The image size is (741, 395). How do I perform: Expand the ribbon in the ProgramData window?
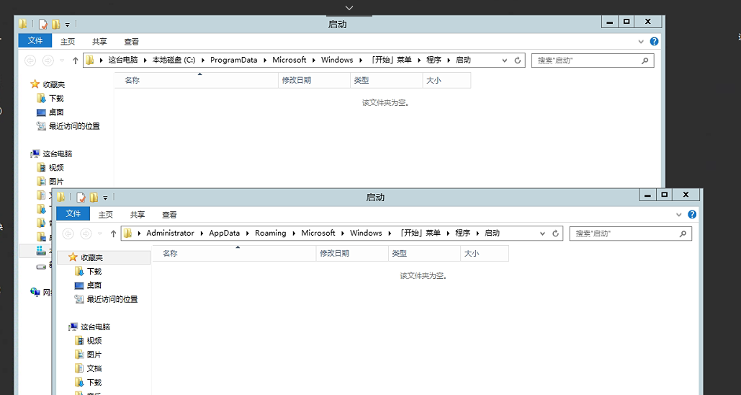641,42
